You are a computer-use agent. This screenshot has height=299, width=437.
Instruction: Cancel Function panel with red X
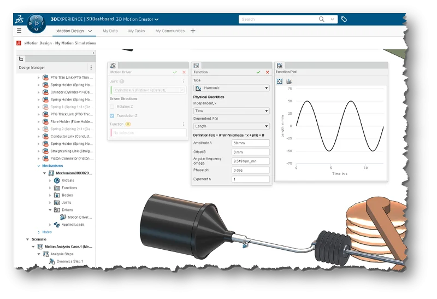[268, 72]
